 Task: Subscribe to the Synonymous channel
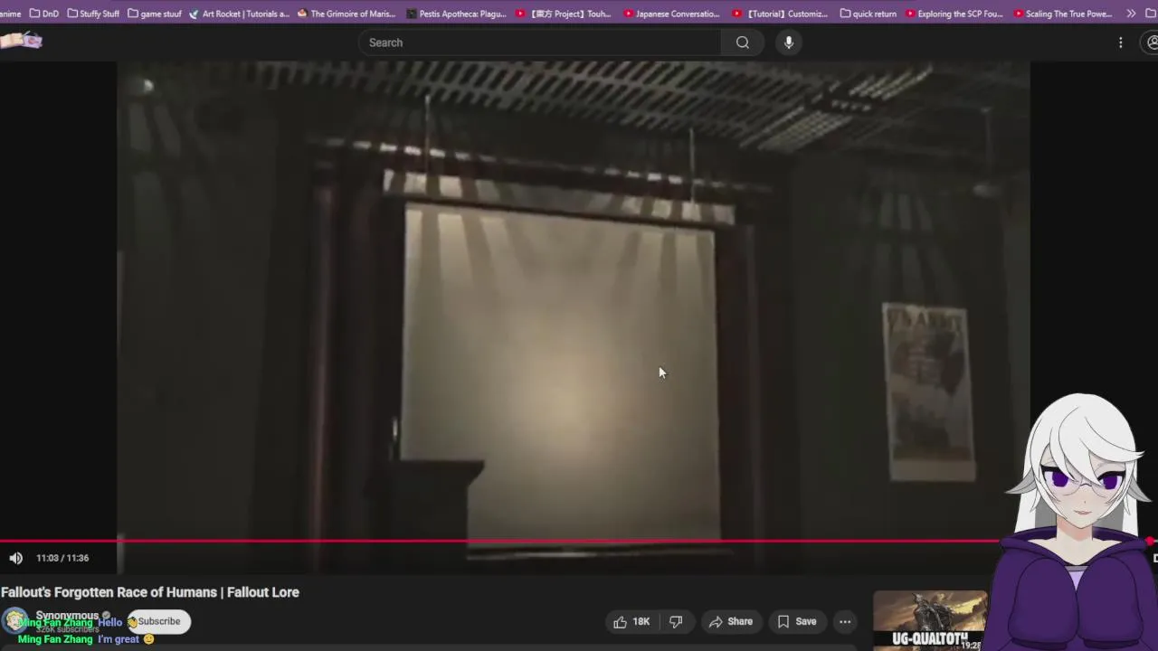pyautogui.click(x=159, y=621)
